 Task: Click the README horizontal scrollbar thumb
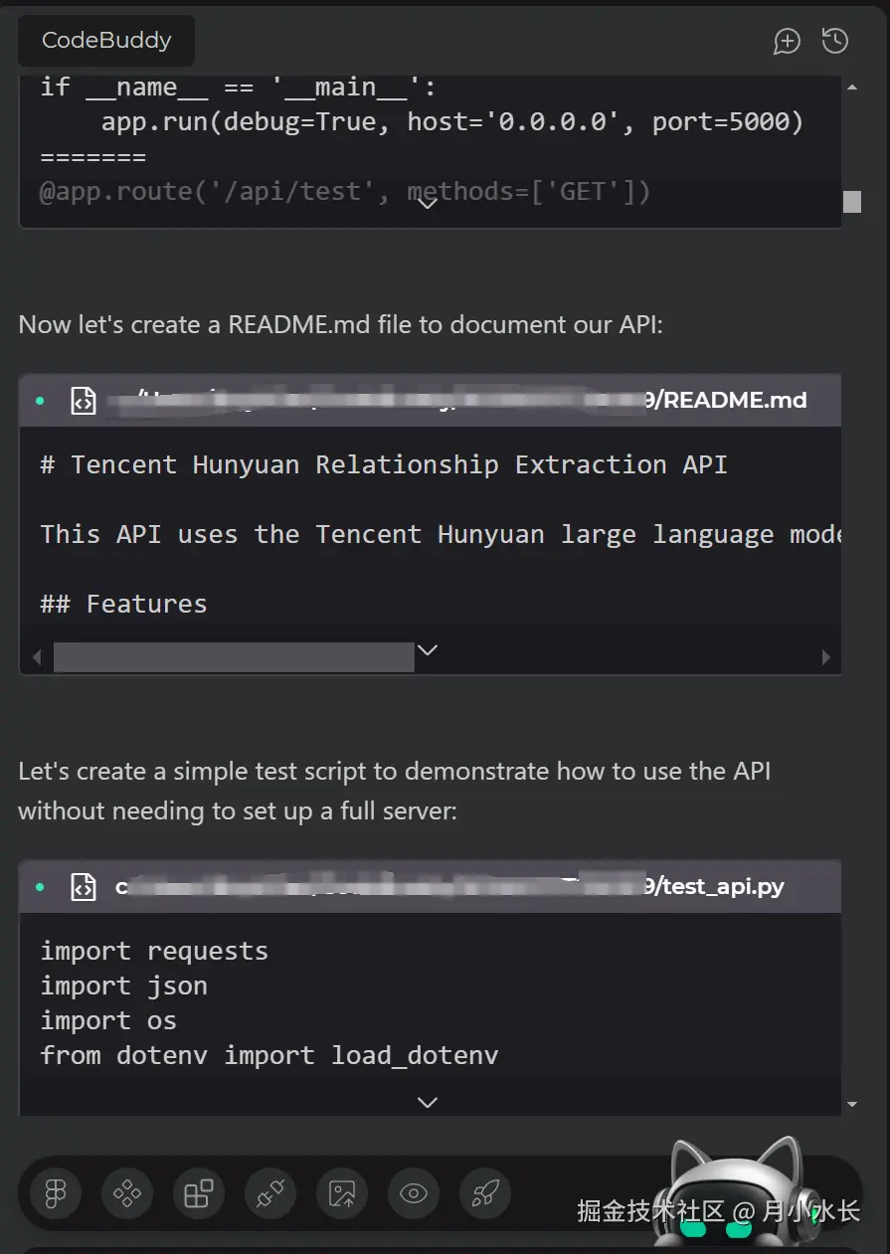(234, 657)
